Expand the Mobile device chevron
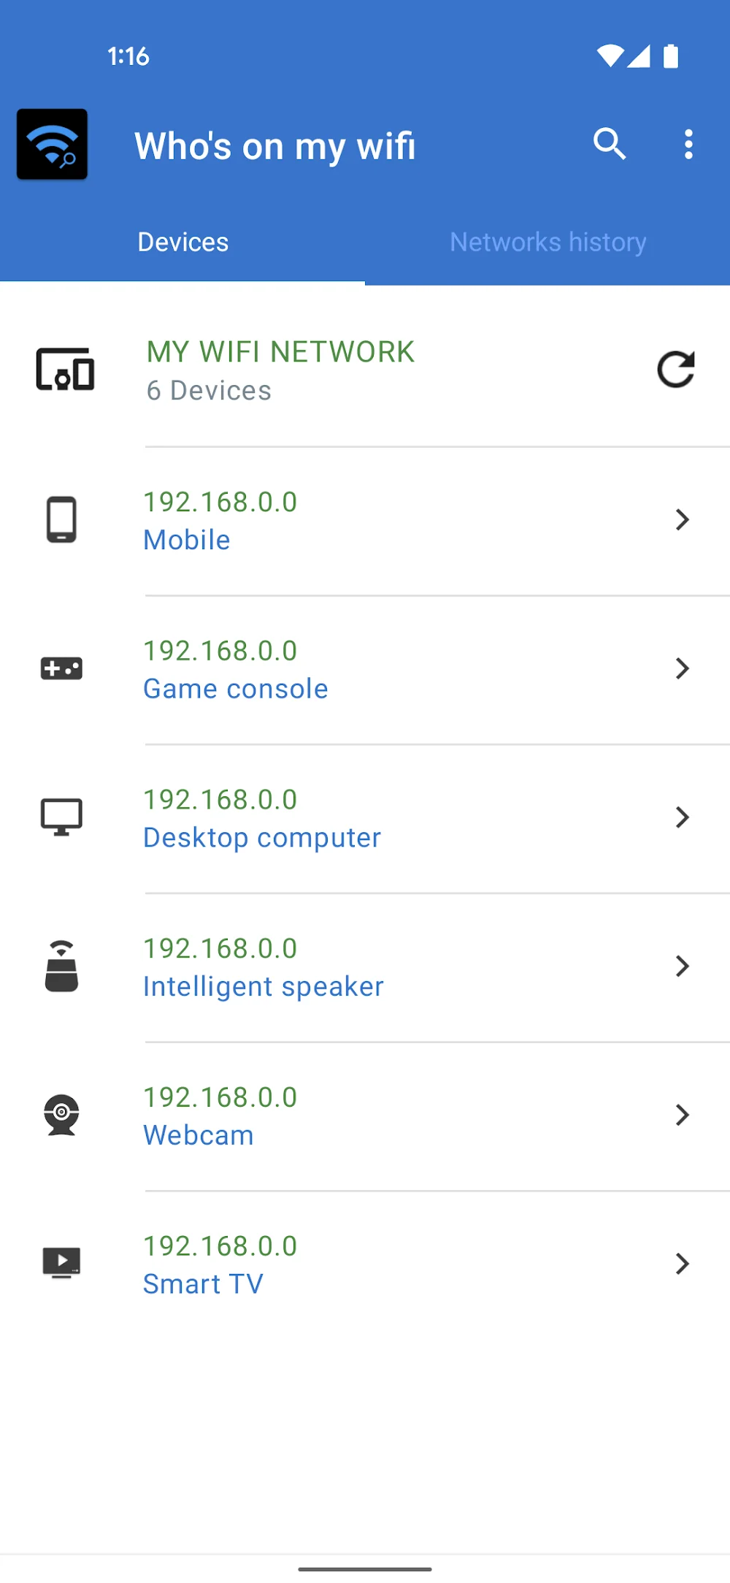Screen dimensions: 730x1583 click(683, 520)
